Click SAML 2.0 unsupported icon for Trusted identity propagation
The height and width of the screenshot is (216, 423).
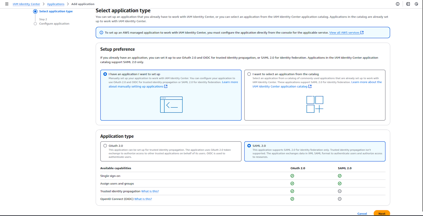click(x=339, y=191)
